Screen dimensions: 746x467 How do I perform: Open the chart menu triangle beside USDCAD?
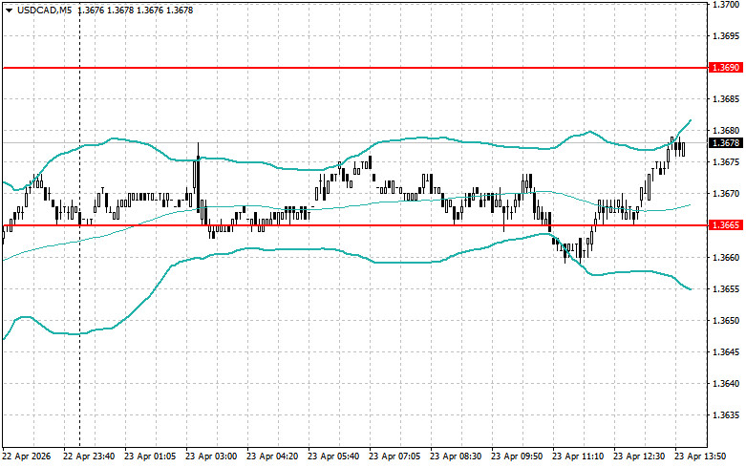[9, 10]
